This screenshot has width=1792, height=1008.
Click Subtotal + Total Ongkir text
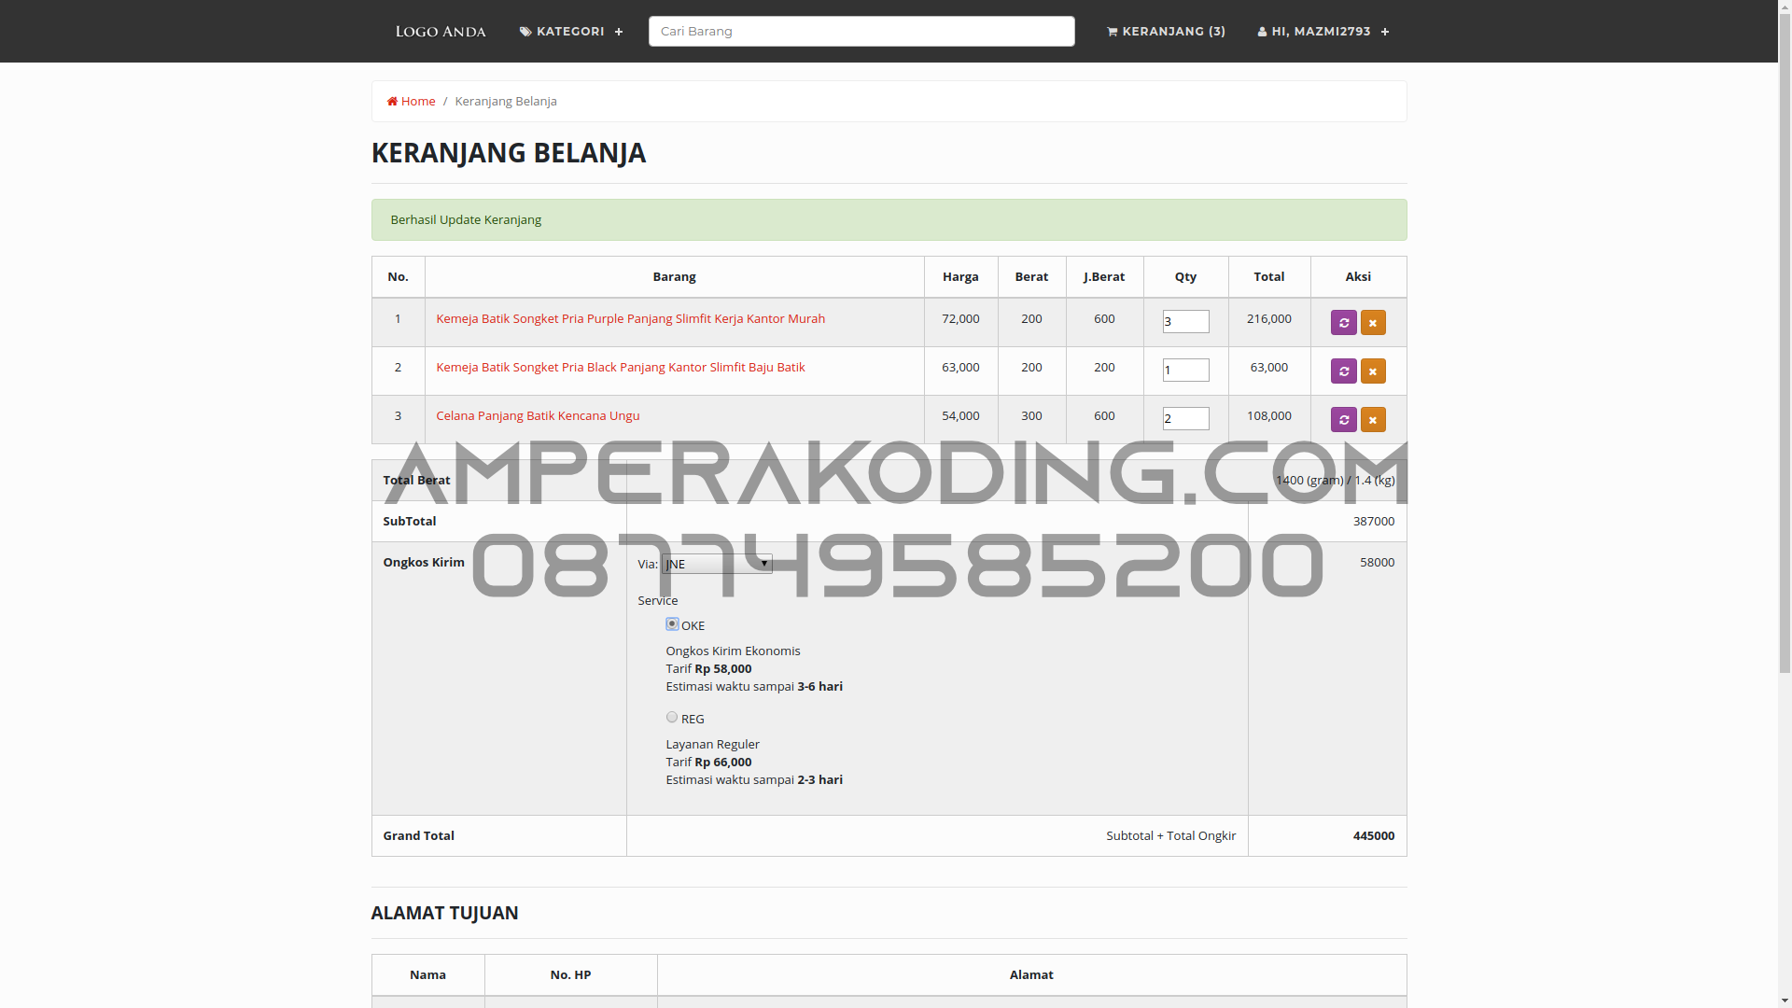[1171, 835]
